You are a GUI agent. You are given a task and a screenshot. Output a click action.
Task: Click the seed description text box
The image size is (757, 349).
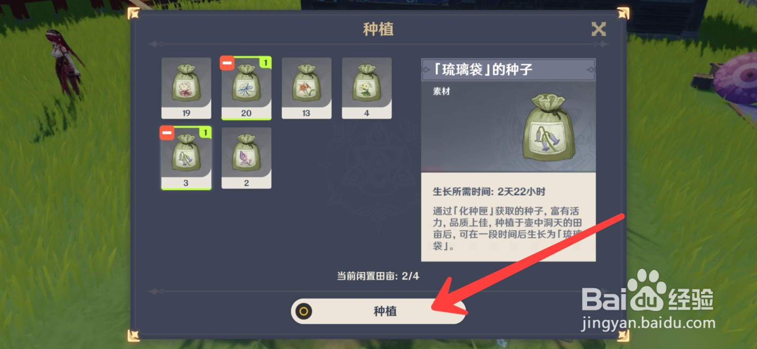point(508,217)
